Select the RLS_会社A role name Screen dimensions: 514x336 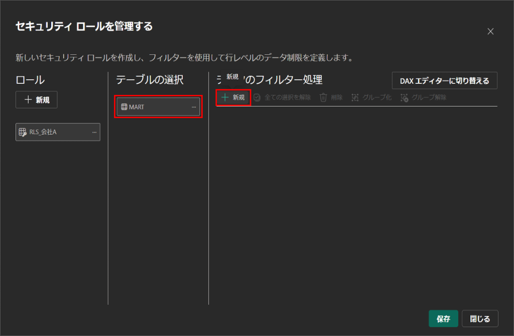tap(43, 132)
